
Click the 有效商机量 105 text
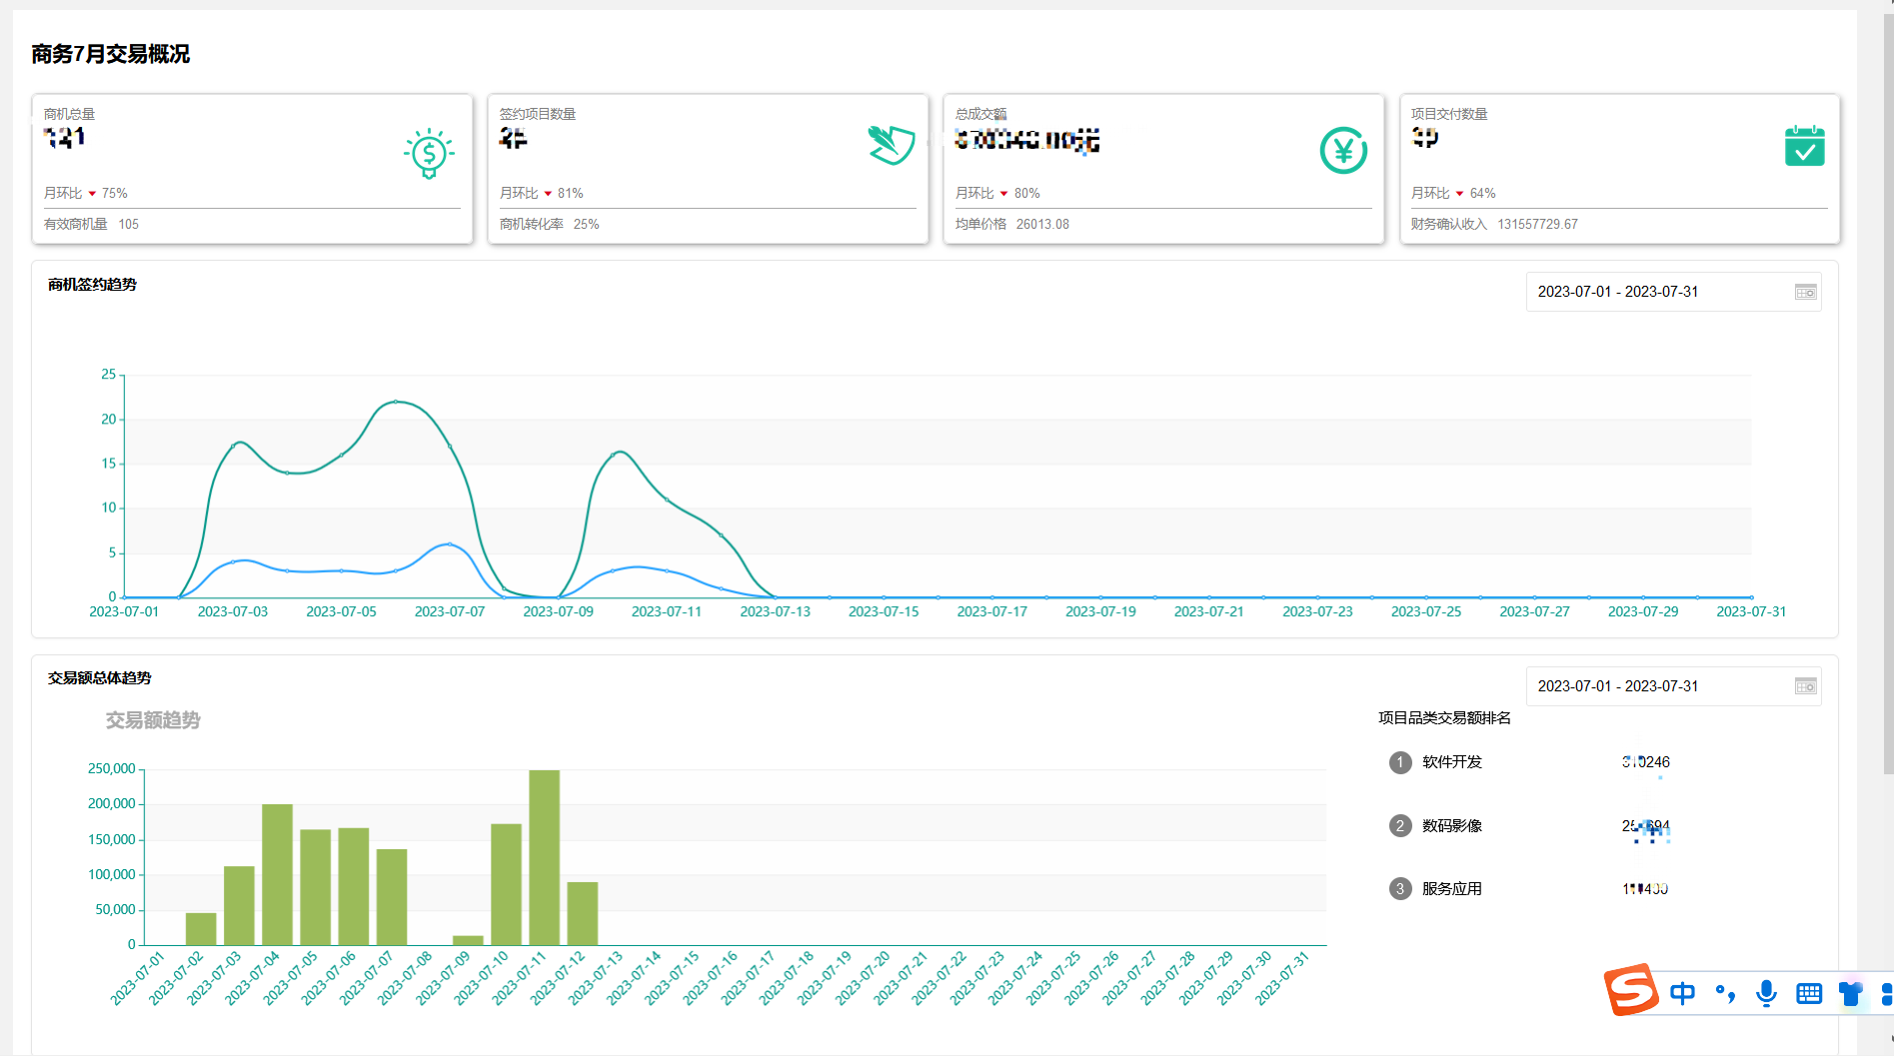[x=91, y=225]
